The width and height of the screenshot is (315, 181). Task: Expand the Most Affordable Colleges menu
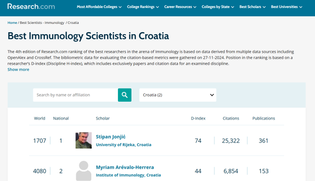coord(99,7)
